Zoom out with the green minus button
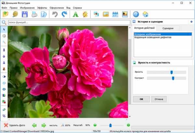The width and height of the screenshot is (195, 133). point(95,125)
